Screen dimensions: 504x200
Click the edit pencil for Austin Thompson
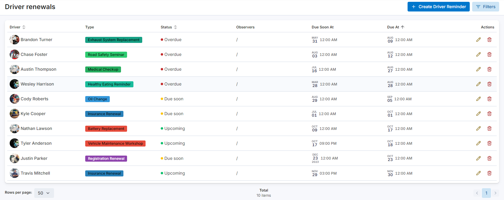click(478, 69)
